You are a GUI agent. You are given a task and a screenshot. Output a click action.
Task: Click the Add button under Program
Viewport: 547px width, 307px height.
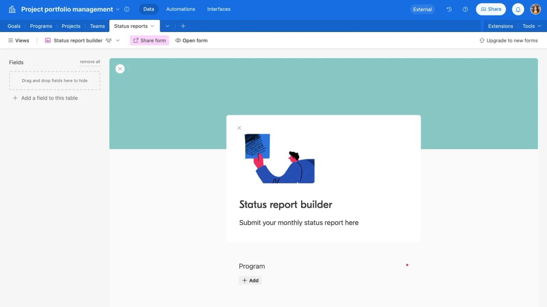point(250,280)
